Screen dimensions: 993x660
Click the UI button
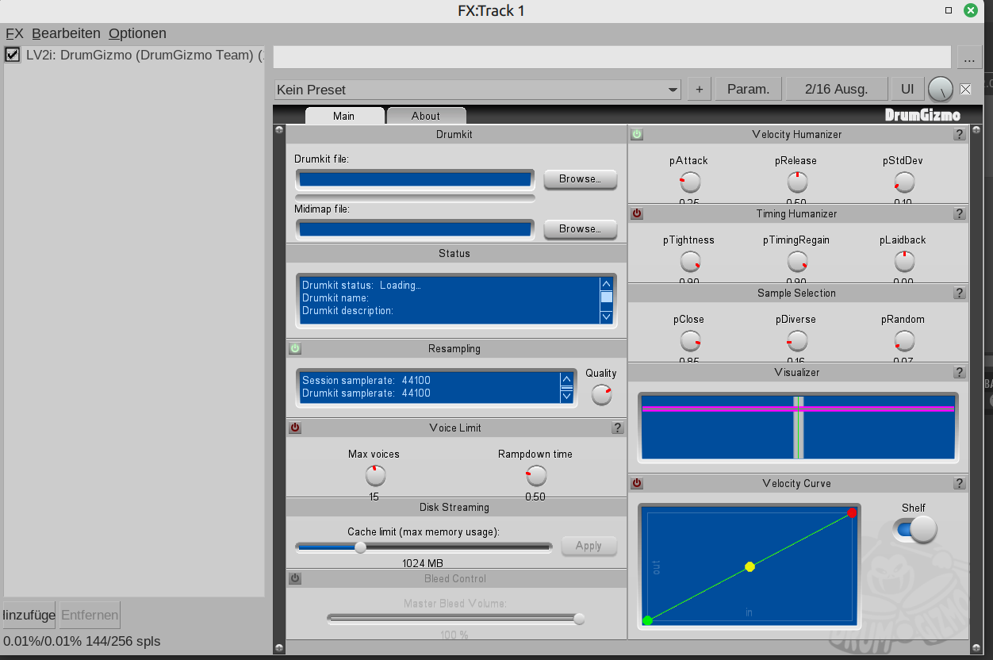pyautogui.click(x=907, y=90)
